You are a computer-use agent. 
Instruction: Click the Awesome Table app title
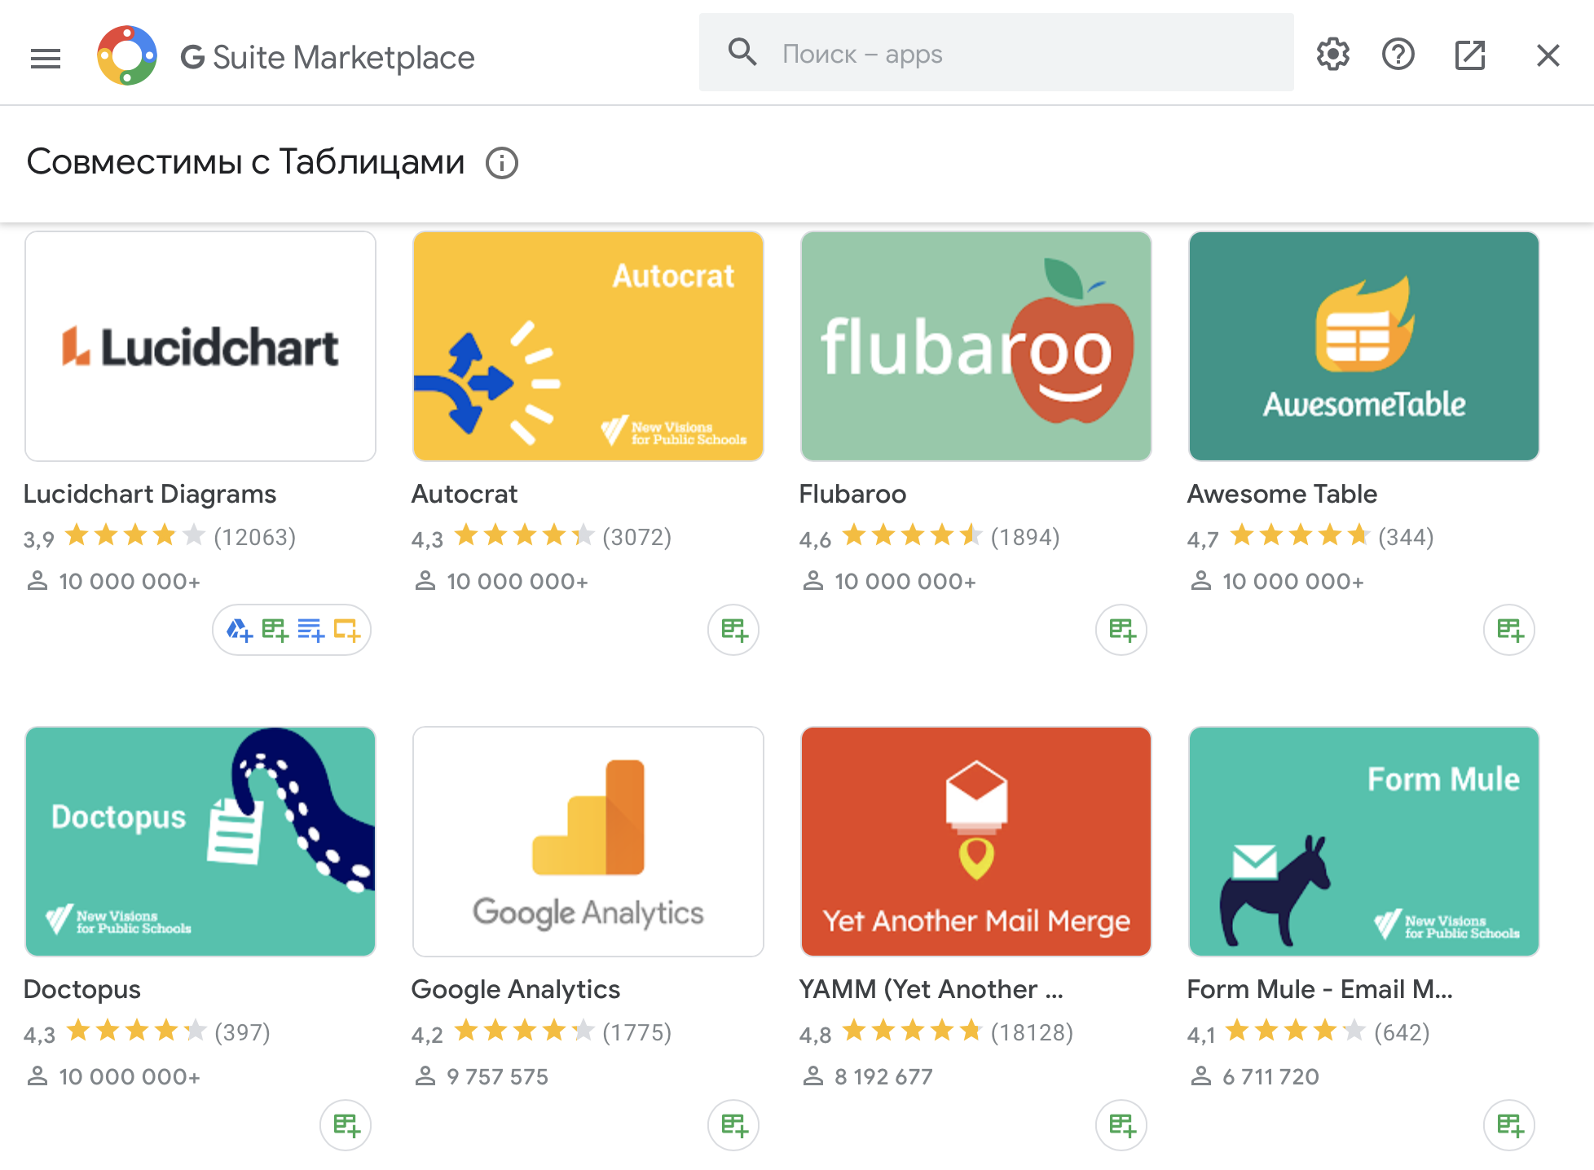coord(1282,494)
